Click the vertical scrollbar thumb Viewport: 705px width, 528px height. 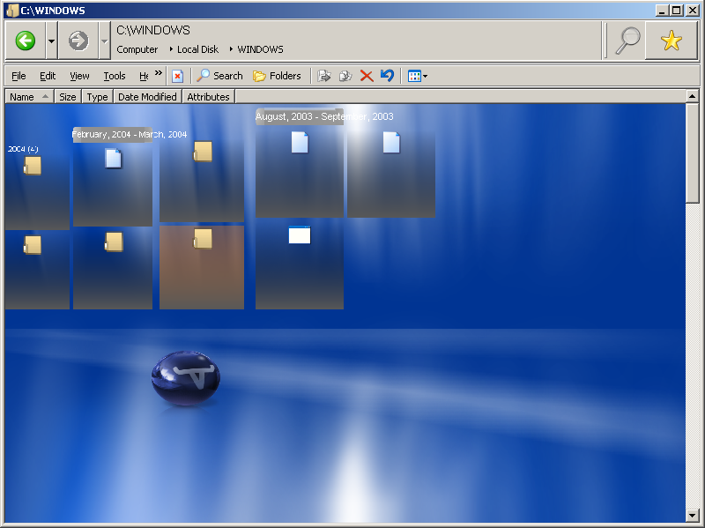coord(692,153)
